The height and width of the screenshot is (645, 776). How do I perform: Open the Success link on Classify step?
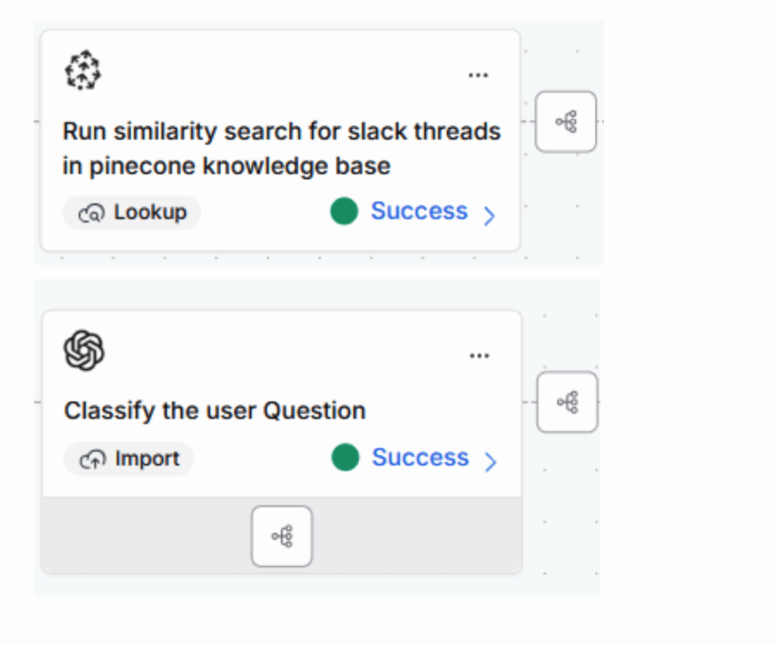tap(421, 457)
